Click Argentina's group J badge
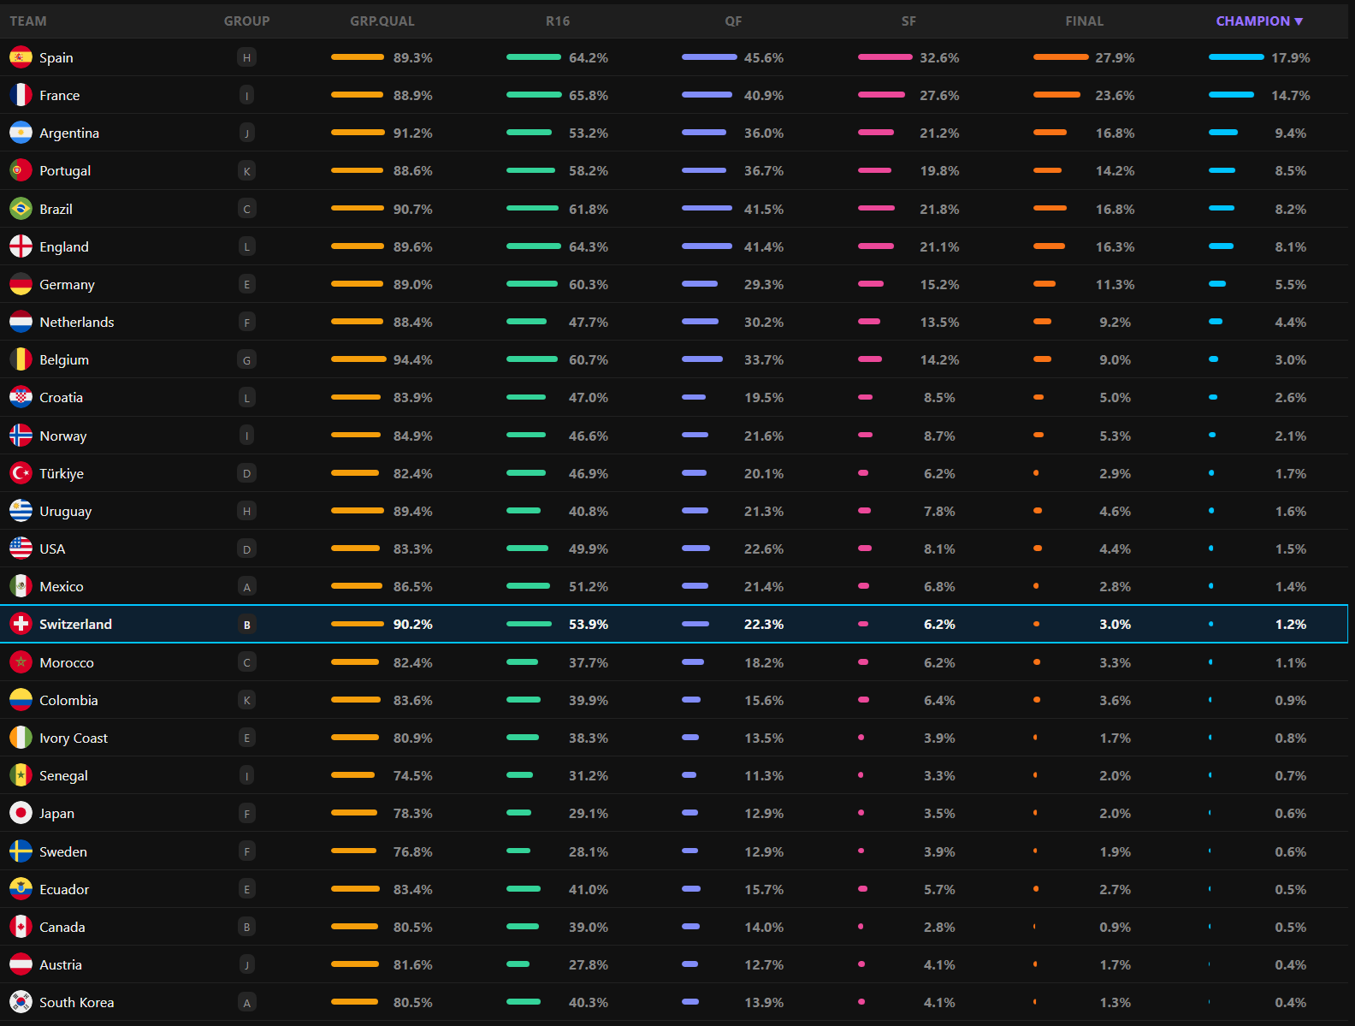The image size is (1355, 1026). pyautogui.click(x=246, y=133)
